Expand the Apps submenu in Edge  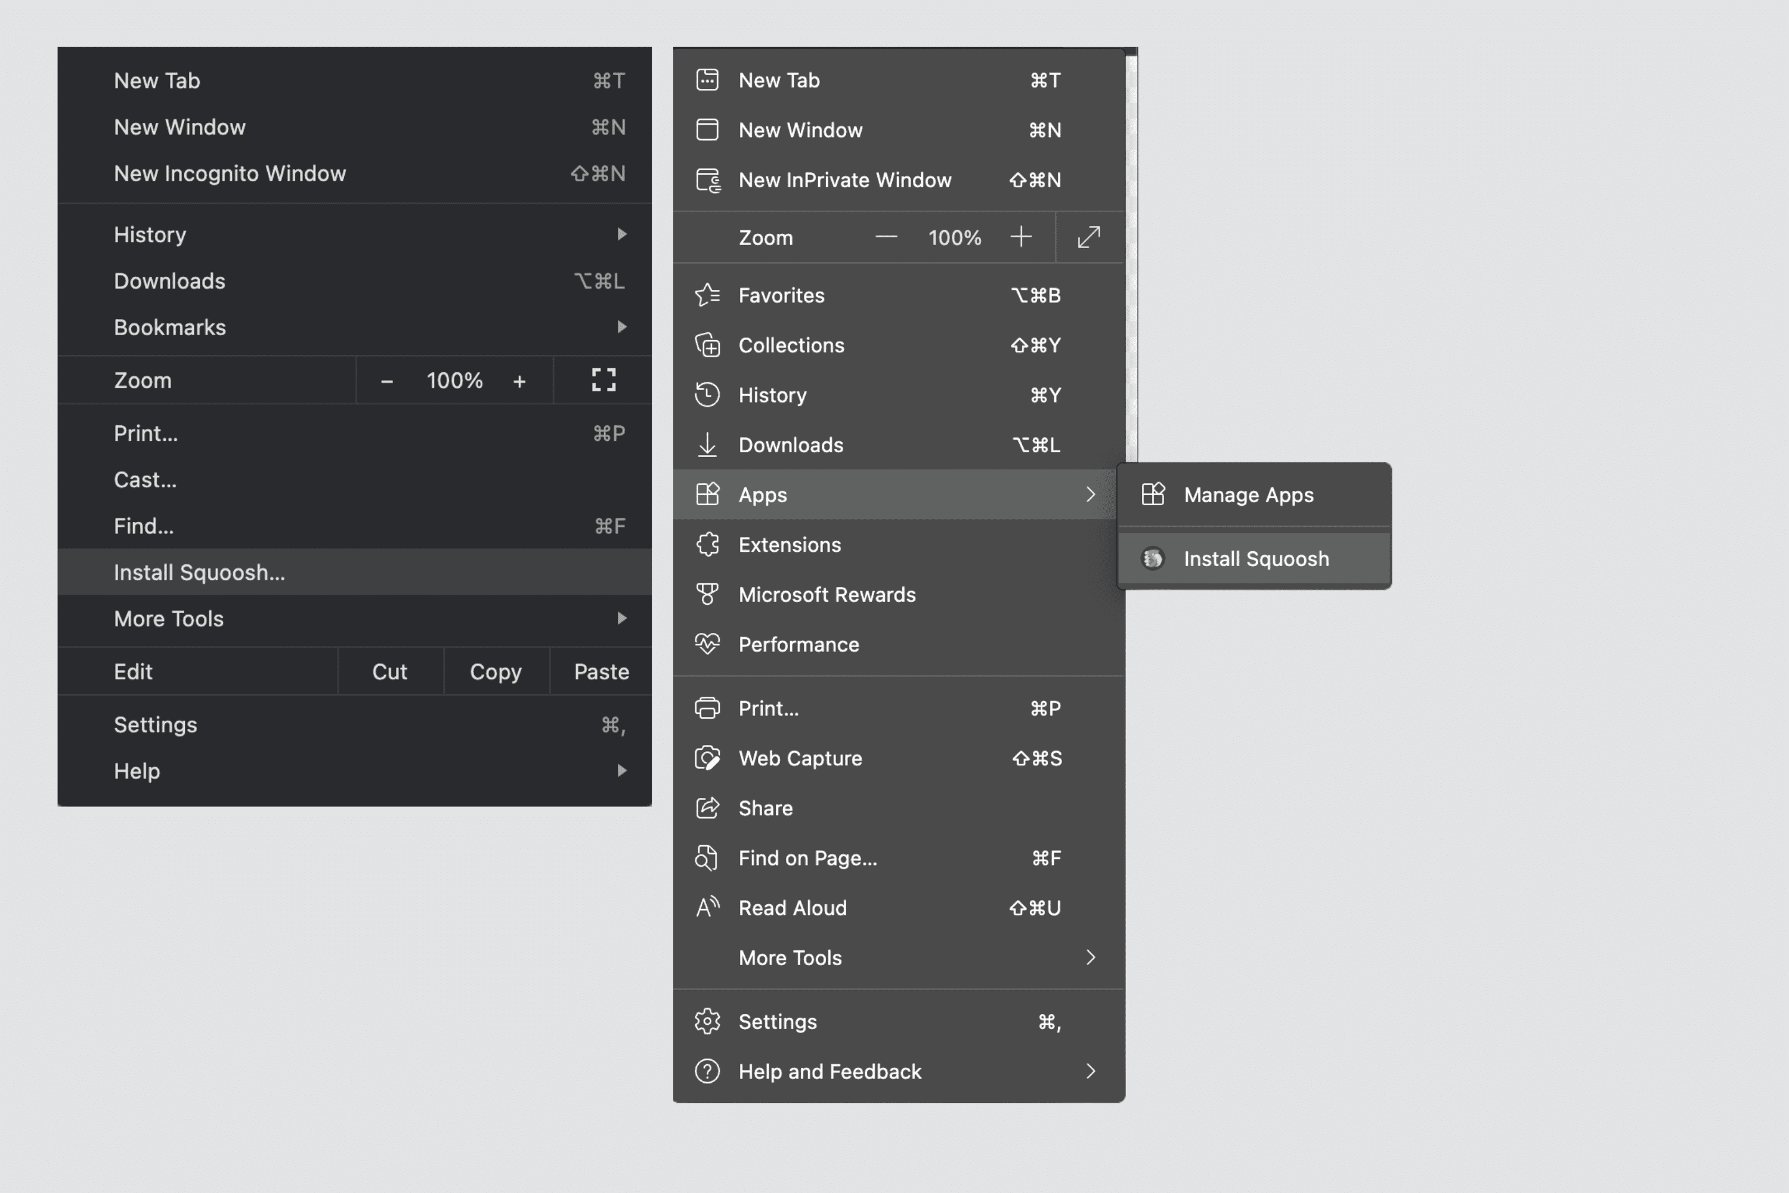pyautogui.click(x=899, y=494)
